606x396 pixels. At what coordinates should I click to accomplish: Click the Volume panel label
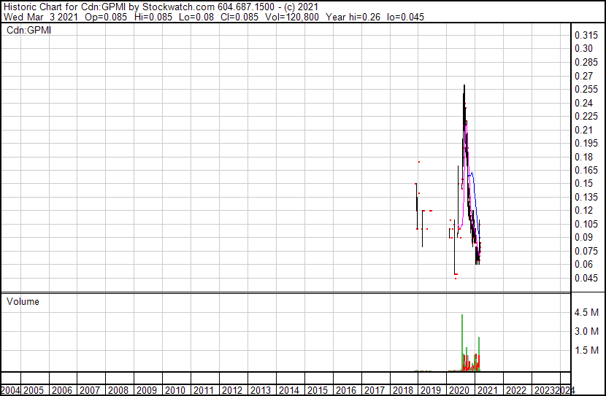(x=23, y=301)
